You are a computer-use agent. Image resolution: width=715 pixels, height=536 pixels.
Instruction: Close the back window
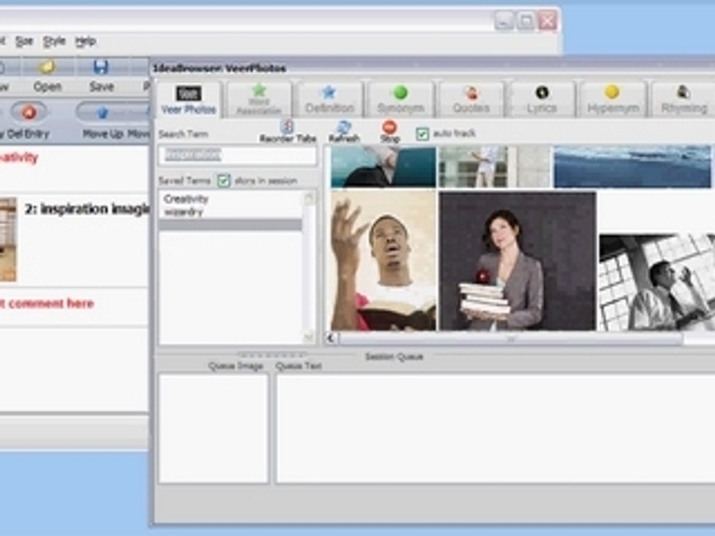[547, 21]
